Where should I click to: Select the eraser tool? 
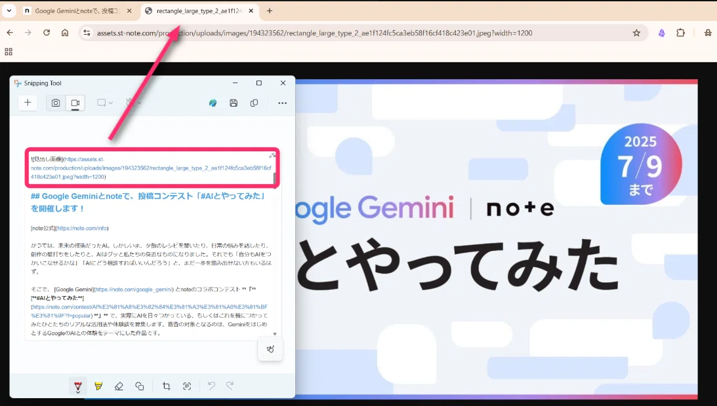click(x=119, y=386)
